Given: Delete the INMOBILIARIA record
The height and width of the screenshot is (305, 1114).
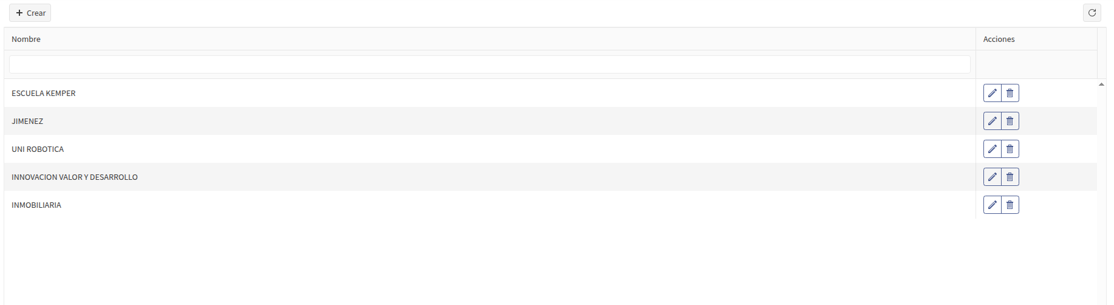Looking at the screenshot, I should (x=1010, y=205).
